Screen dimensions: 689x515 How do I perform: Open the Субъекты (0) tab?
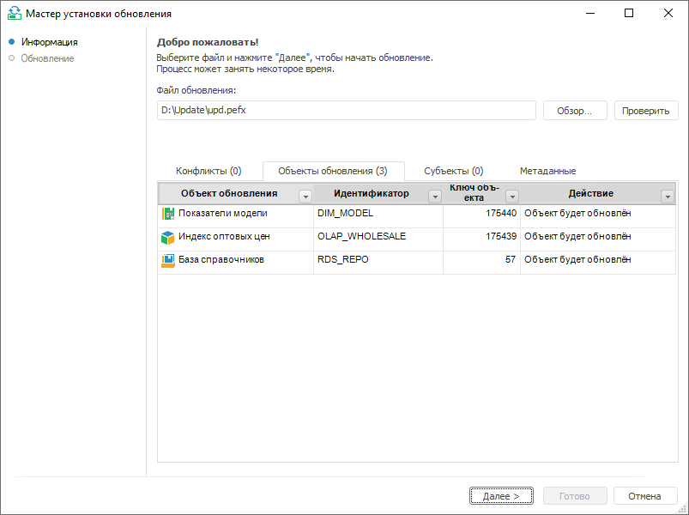[453, 171]
